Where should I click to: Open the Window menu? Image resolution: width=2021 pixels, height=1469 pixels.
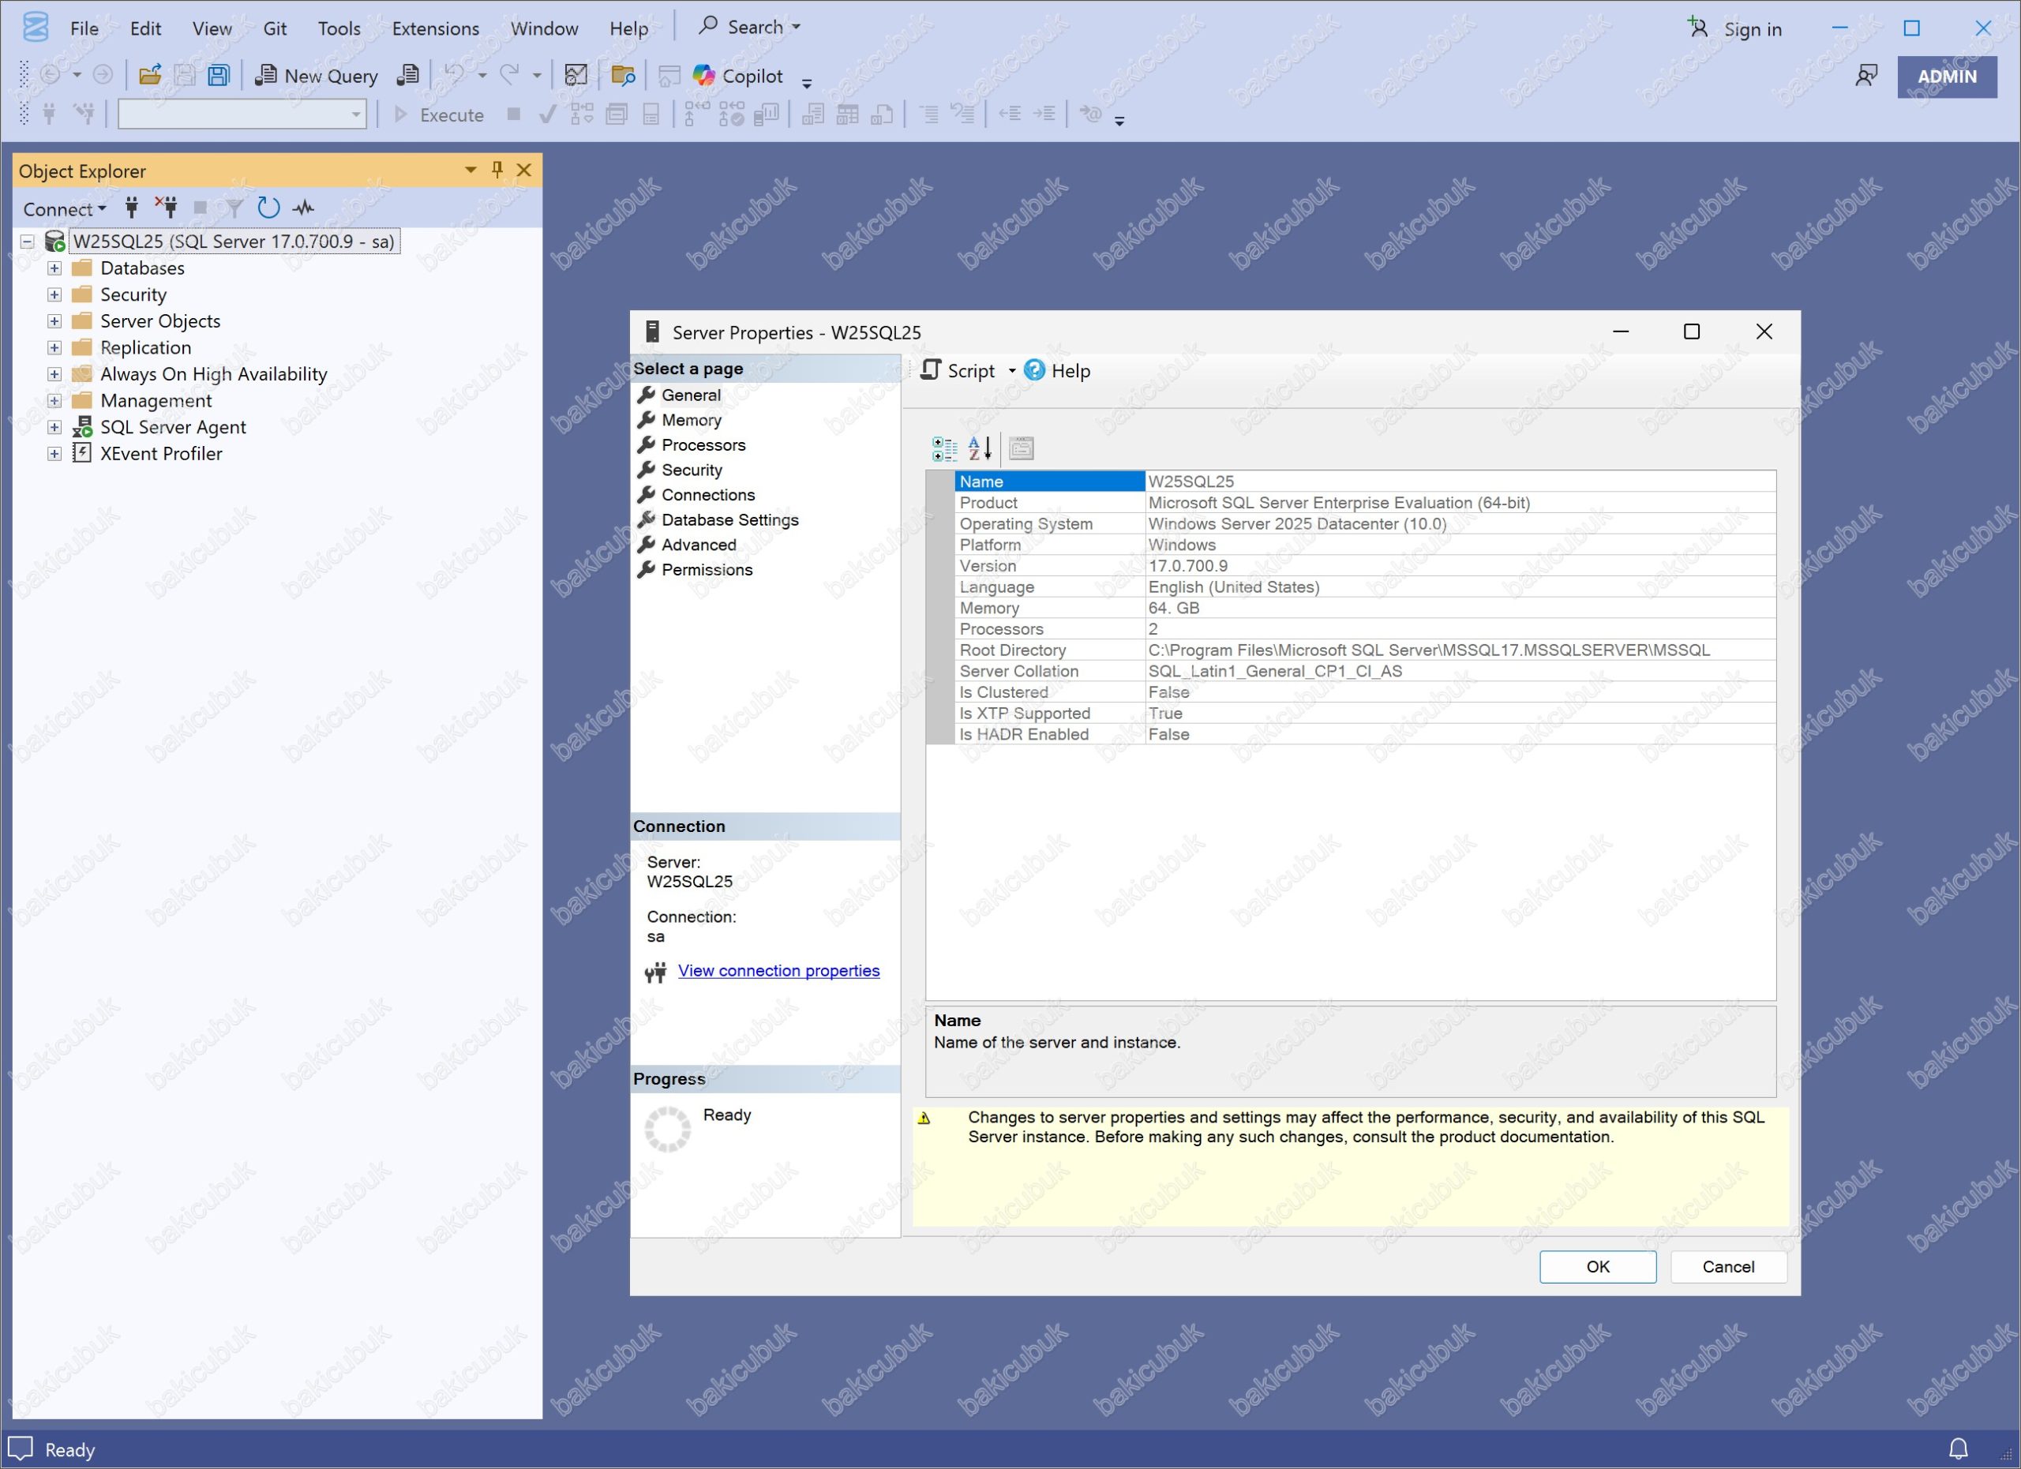click(x=545, y=28)
